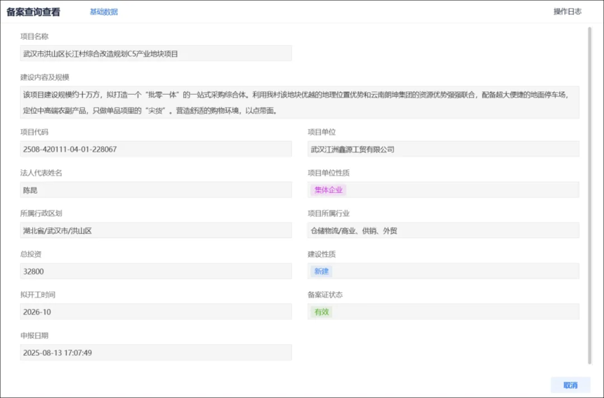Click the 所属行政区划 field 湖北省/武汉市/洪山区
This screenshot has height=398, width=604.
pos(156,230)
